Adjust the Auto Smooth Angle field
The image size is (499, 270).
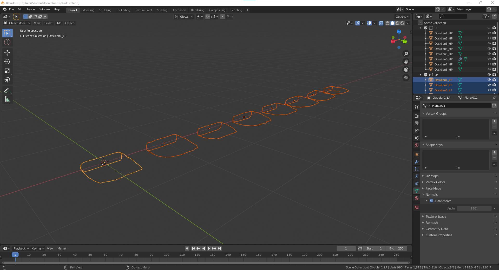(x=474, y=208)
